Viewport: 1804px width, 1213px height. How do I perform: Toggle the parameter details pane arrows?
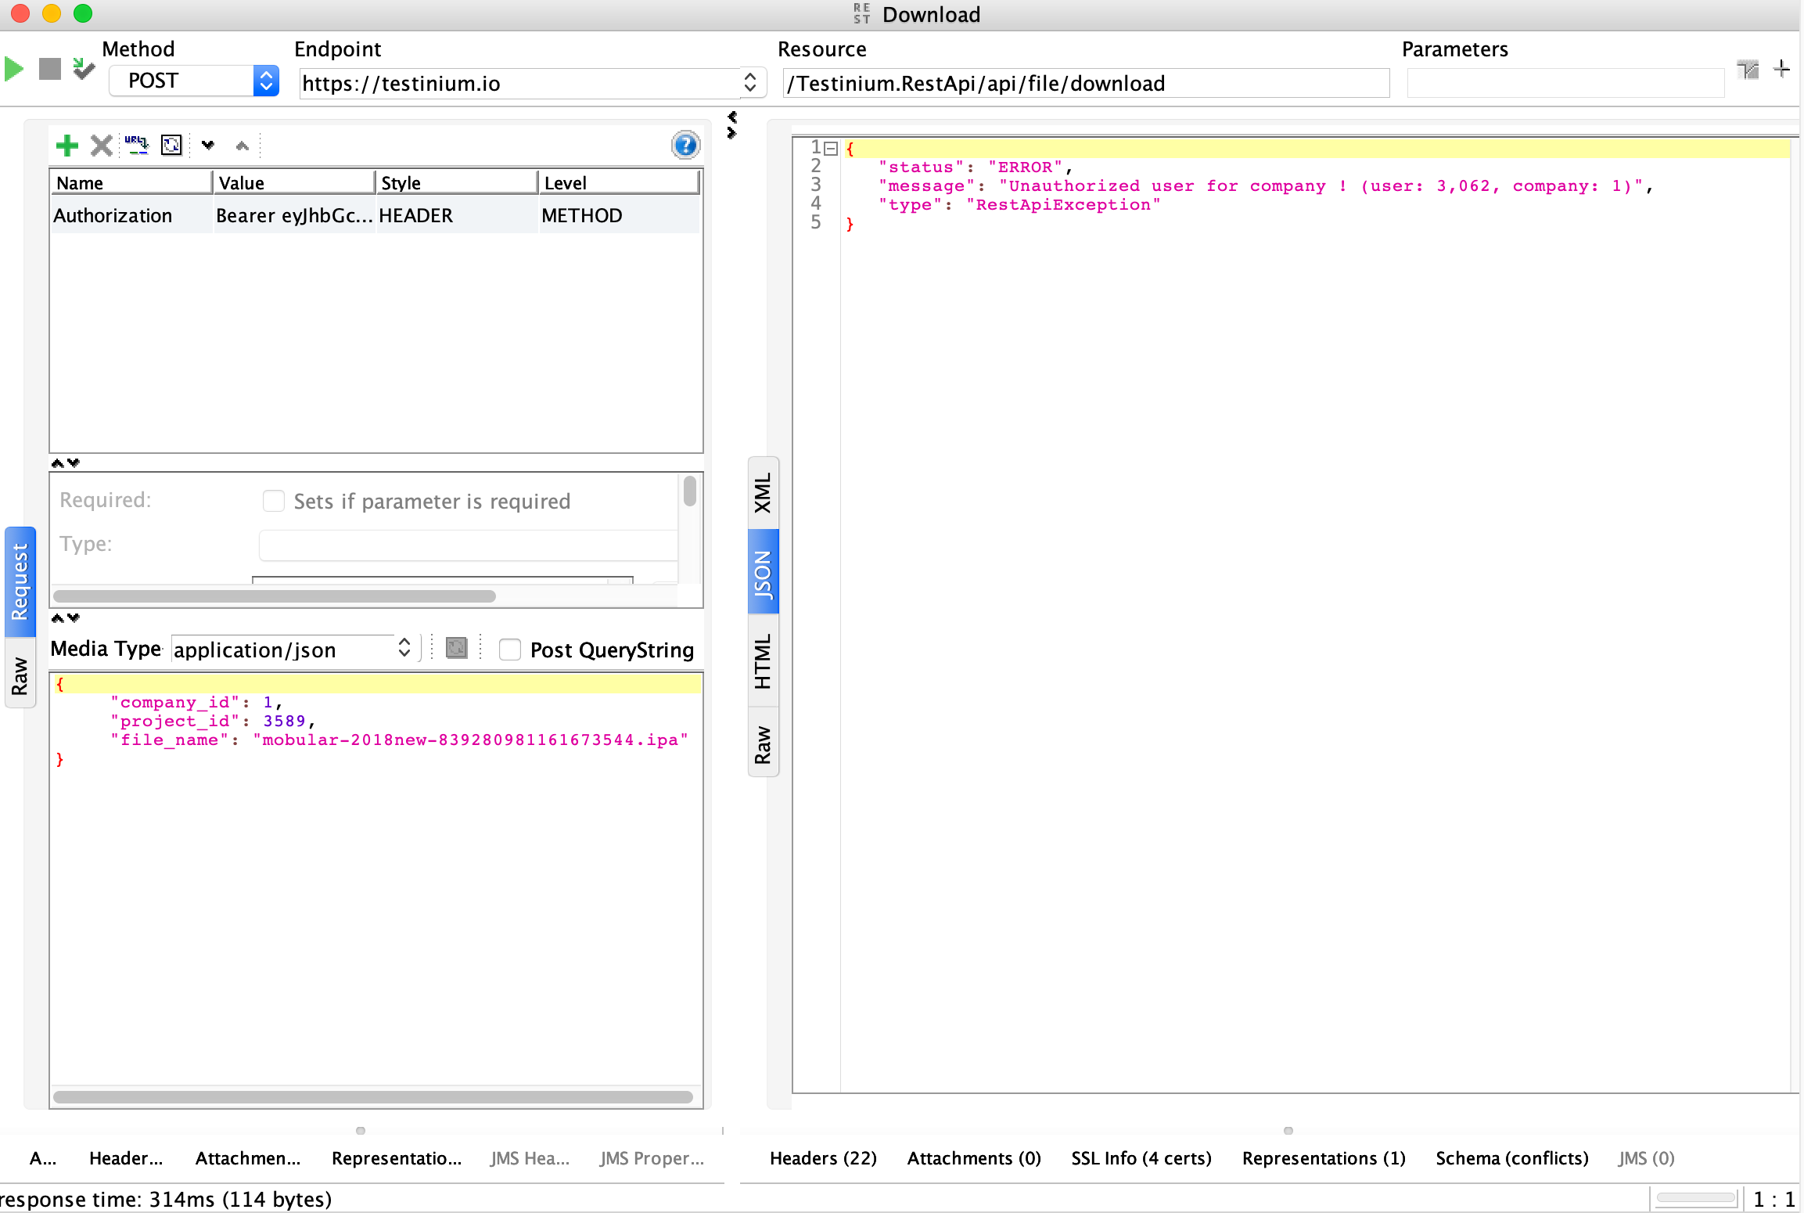click(65, 617)
